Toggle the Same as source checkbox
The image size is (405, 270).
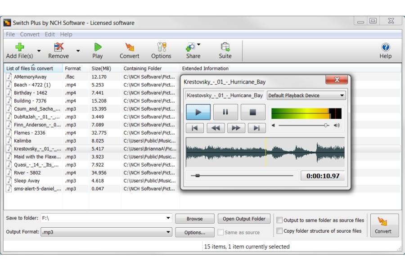click(220, 232)
